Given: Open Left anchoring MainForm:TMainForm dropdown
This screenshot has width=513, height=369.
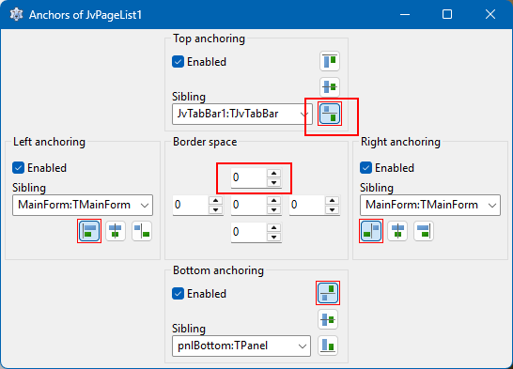Looking at the screenshot, I should pyautogui.click(x=83, y=205).
